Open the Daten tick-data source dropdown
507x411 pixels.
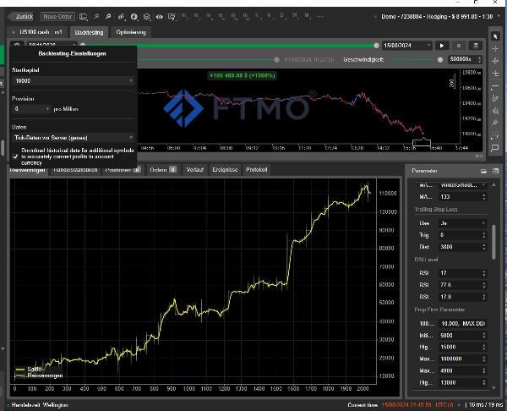[74, 137]
